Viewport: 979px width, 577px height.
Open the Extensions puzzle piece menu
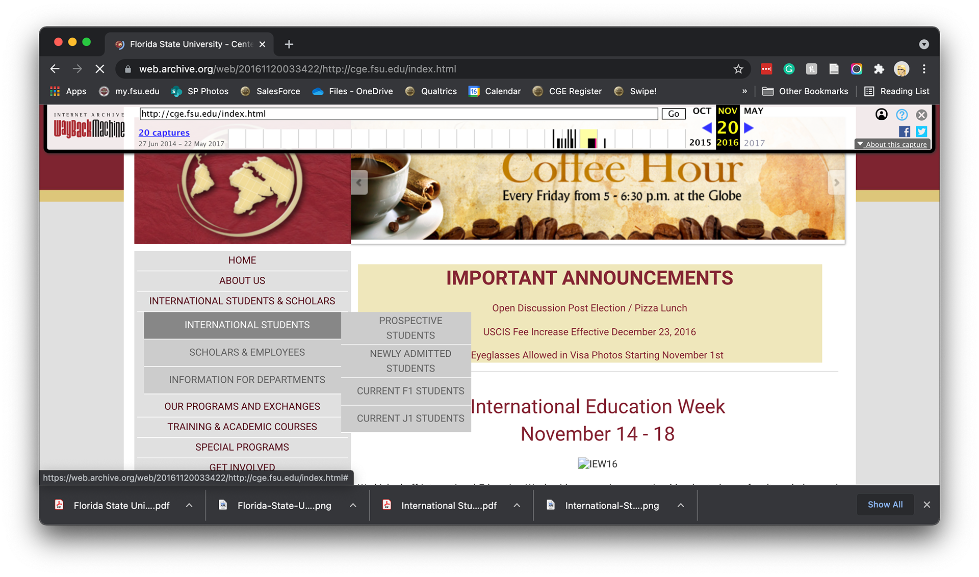pyautogui.click(x=879, y=69)
